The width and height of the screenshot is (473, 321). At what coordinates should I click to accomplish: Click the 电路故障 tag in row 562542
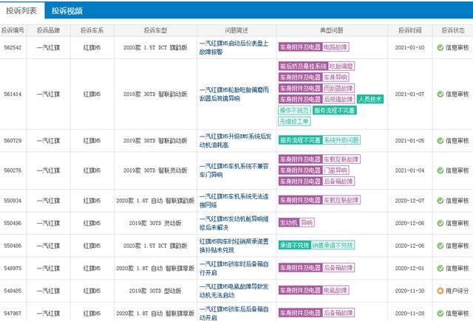click(336, 47)
